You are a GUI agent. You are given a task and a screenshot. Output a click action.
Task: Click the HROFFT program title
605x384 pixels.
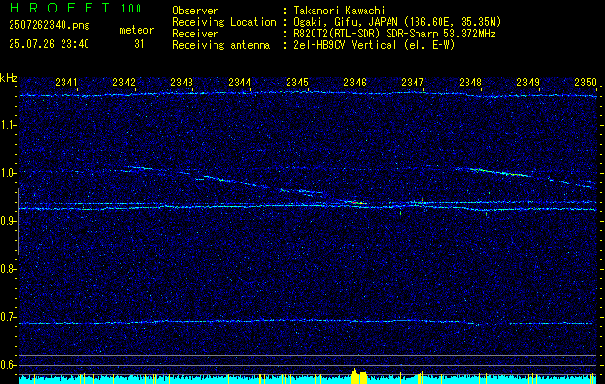point(59,8)
